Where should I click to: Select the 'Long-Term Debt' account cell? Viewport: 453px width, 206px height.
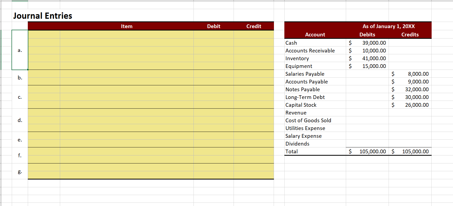pyautogui.click(x=315, y=97)
